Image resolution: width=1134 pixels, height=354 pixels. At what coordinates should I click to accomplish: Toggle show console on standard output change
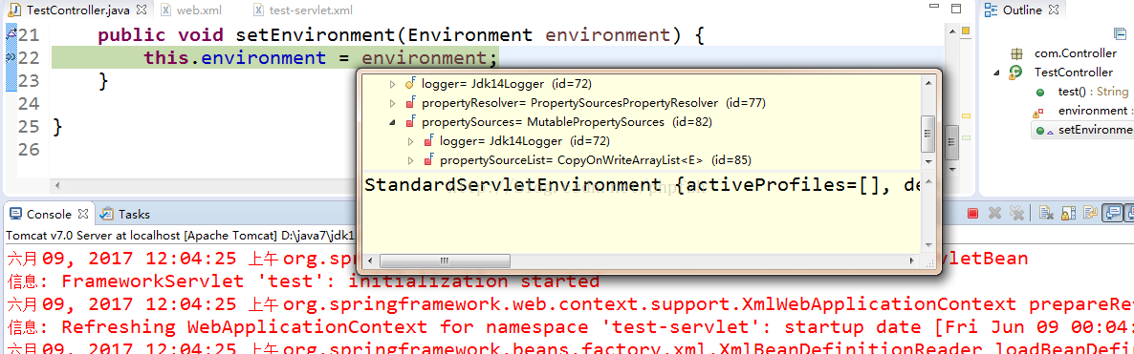point(1112,213)
